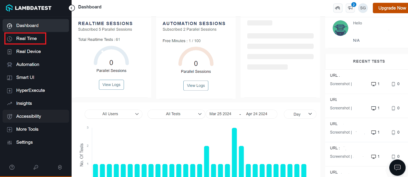Click the More Tools menu label
Viewport: 408px width, 177px height.
(x=27, y=129)
